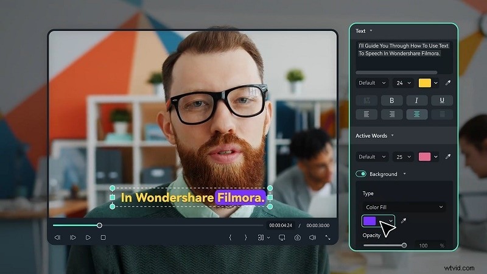
Task: Apply Bold formatting to the text
Action: (x=392, y=100)
